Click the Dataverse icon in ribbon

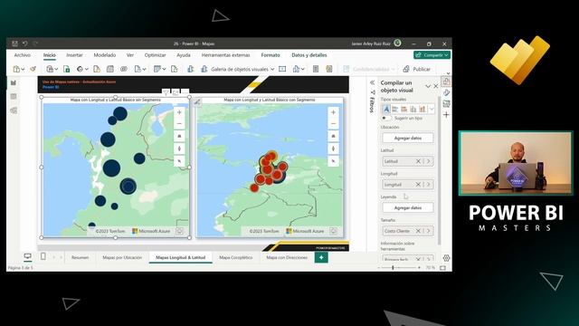click(x=124, y=69)
